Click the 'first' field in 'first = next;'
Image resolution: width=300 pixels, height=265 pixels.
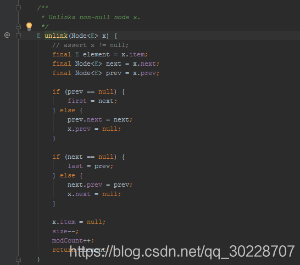tap(77, 101)
